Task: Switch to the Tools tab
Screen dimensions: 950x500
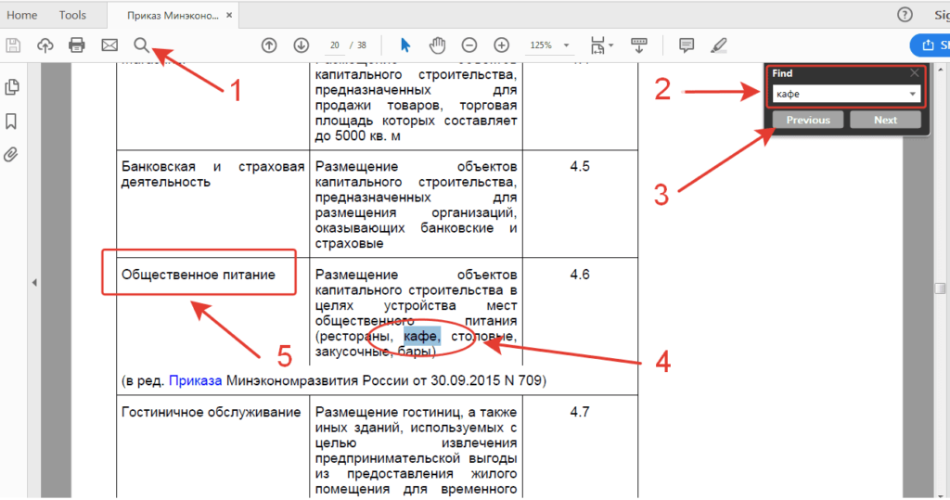Action: pyautogui.click(x=72, y=15)
